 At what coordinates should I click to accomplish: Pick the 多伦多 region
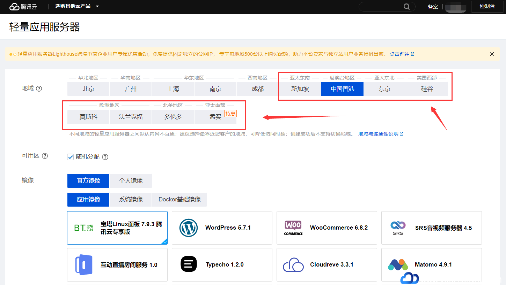pos(173,117)
